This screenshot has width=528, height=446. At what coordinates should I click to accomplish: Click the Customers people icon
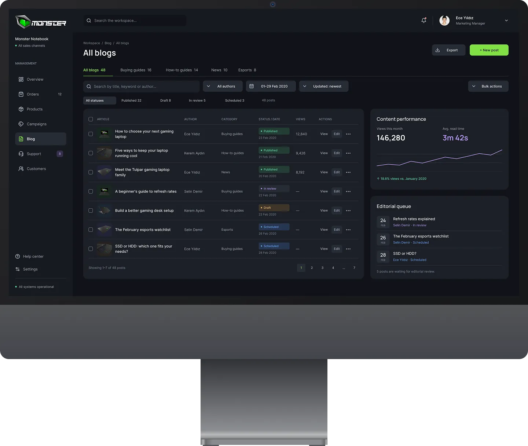point(21,169)
